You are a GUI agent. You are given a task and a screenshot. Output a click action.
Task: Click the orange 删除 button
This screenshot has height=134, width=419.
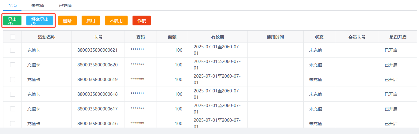click(x=67, y=21)
